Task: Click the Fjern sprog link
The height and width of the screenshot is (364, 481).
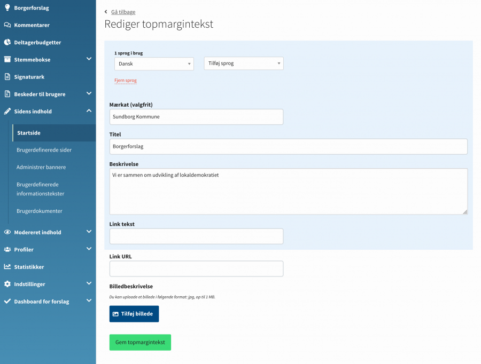Action: click(125, 81)
